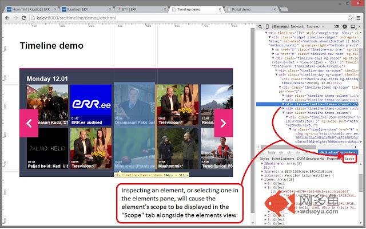The height and width of the screenshot is (229, 366).
Task: Open the Styles sidebar tab
Action: (264, 159)
